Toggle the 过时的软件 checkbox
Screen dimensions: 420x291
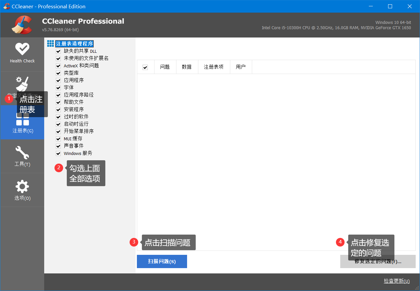tap(58, 117)
